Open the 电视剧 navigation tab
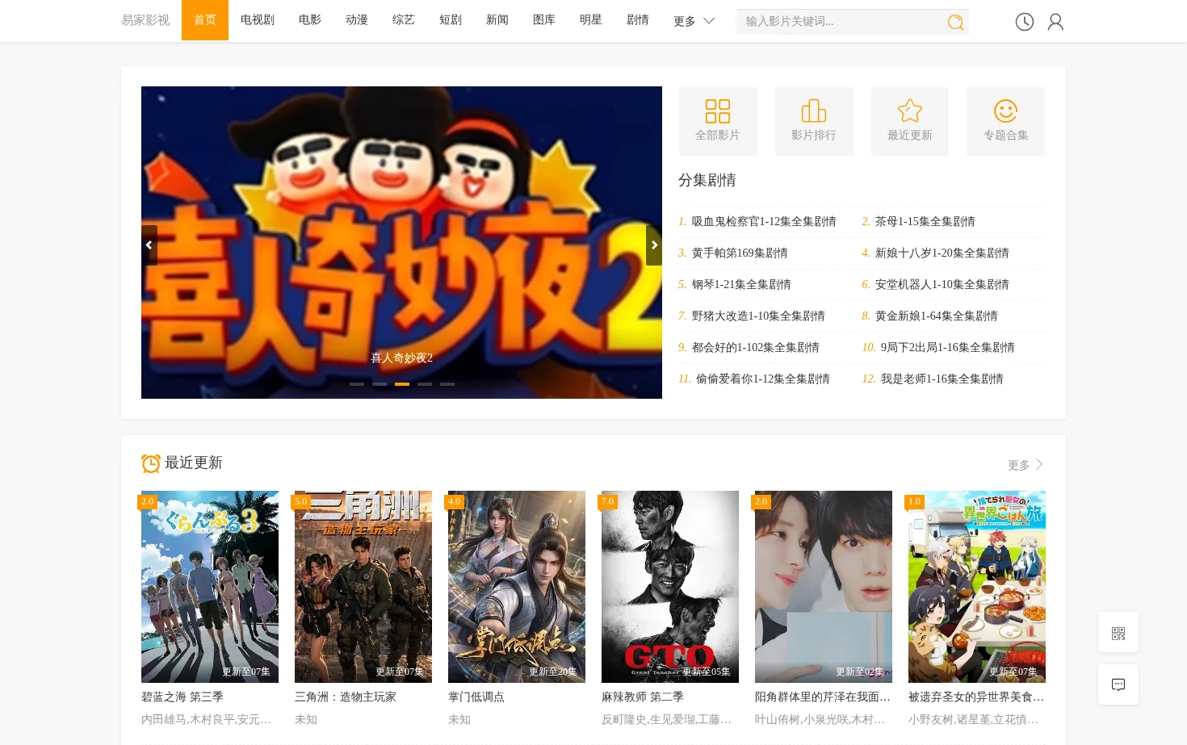 click(258, 20)
